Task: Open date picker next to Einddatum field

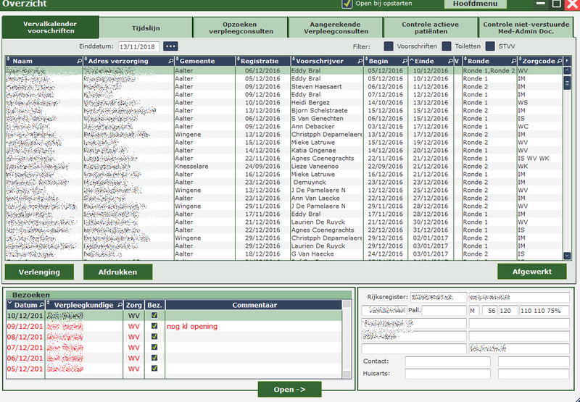Action: pos(170,46)
